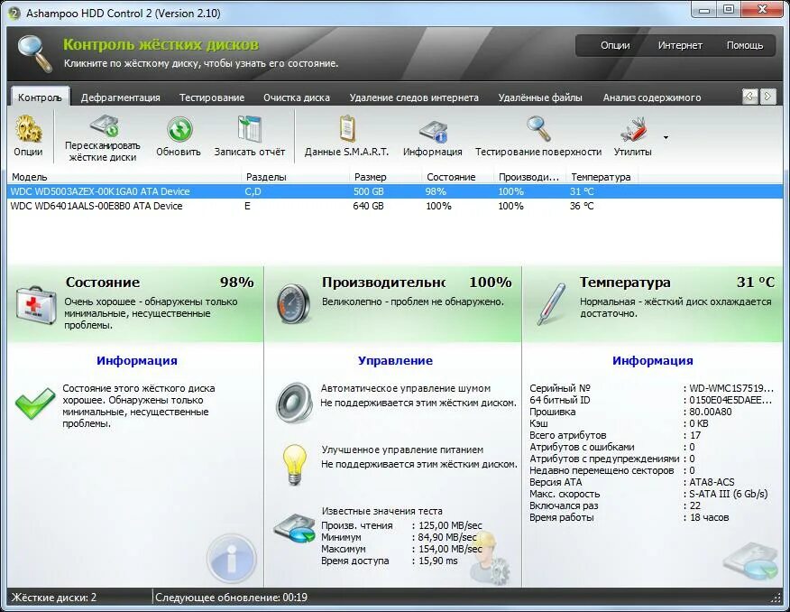Switch to the Дефрагментация tab
This screenshot has width=790, height=612.
(121, 97)
